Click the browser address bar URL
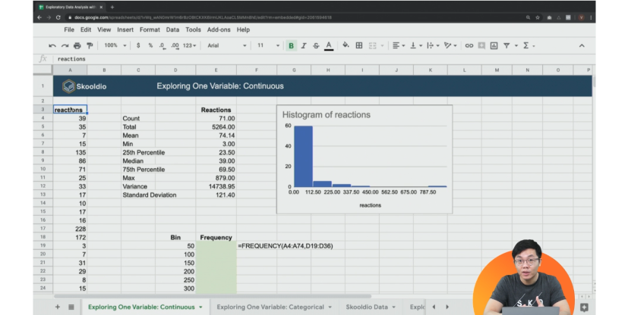Viewport: 628px width, 315px height. pos(203,17)
